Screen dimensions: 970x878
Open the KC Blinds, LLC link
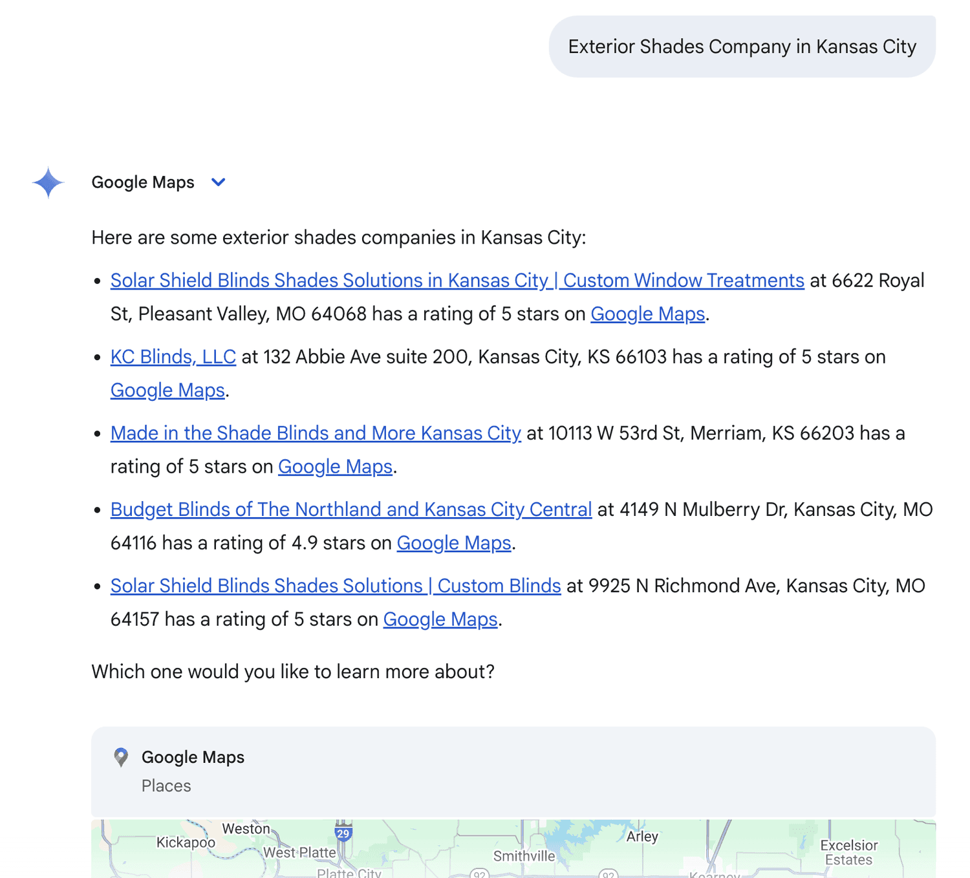[x=173, y=357]
